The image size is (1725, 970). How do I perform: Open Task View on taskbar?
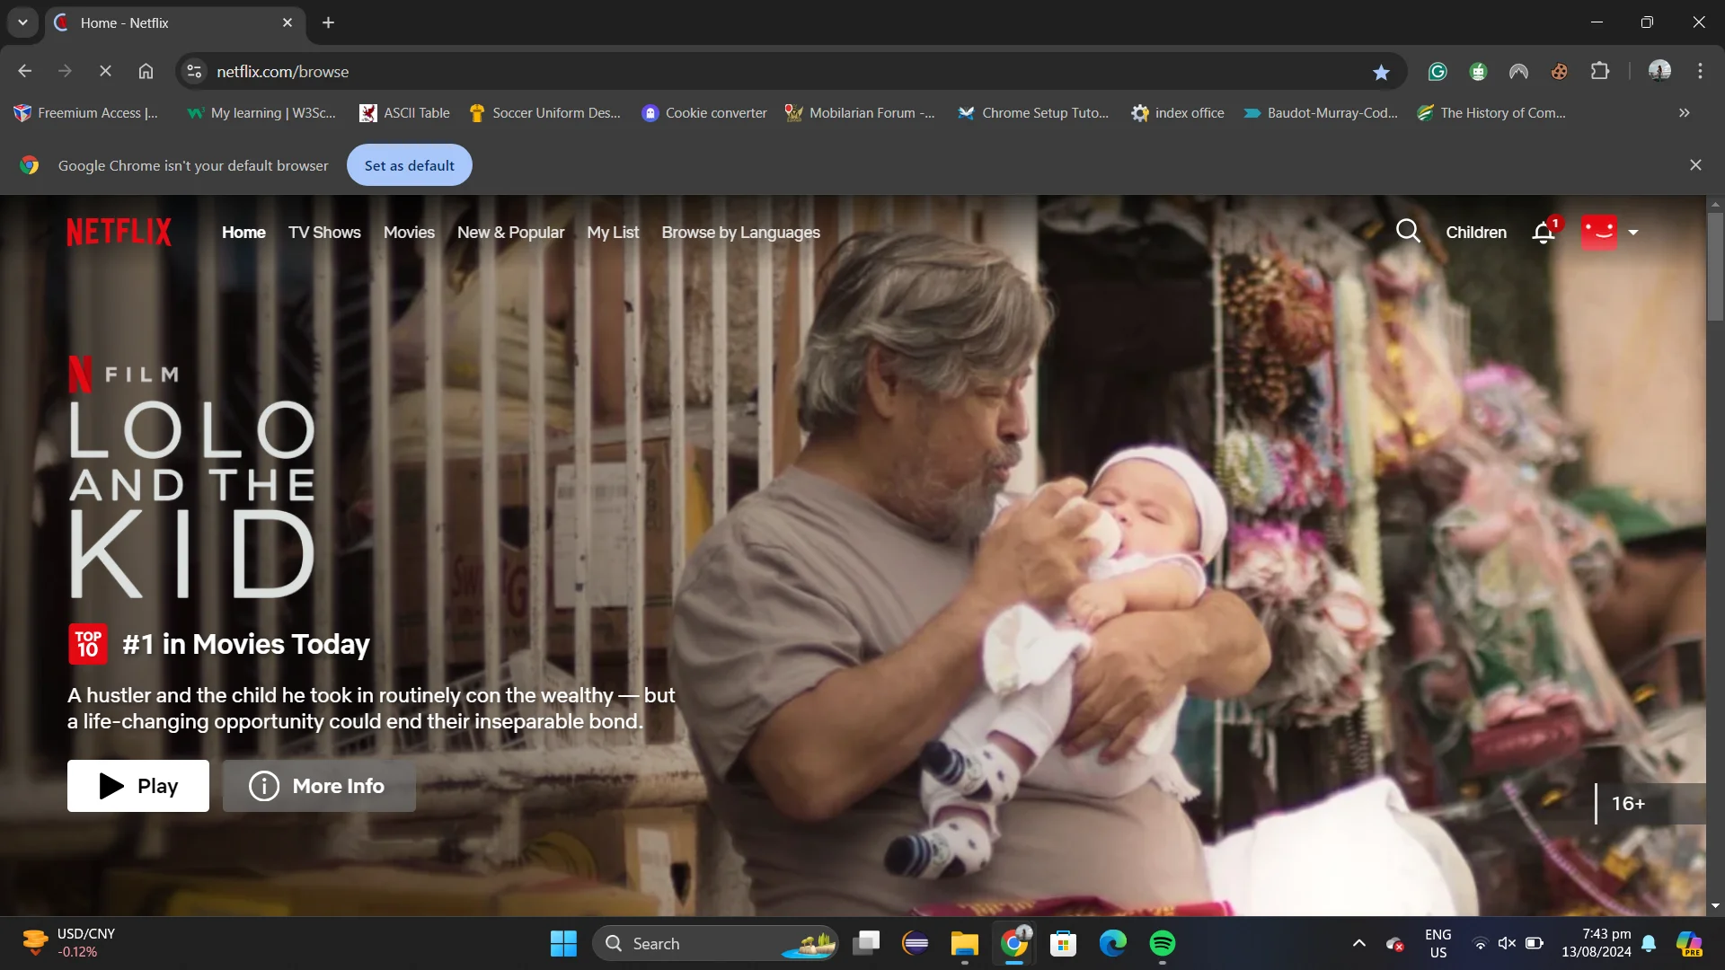[x=866, y=943]
